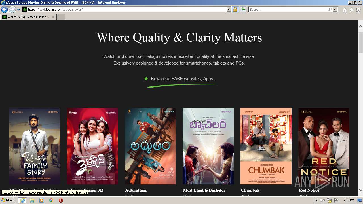The width and height of the screenshot is (363, 204).
Task: Refresh the page with the reload icon
Action: point(243,10)
